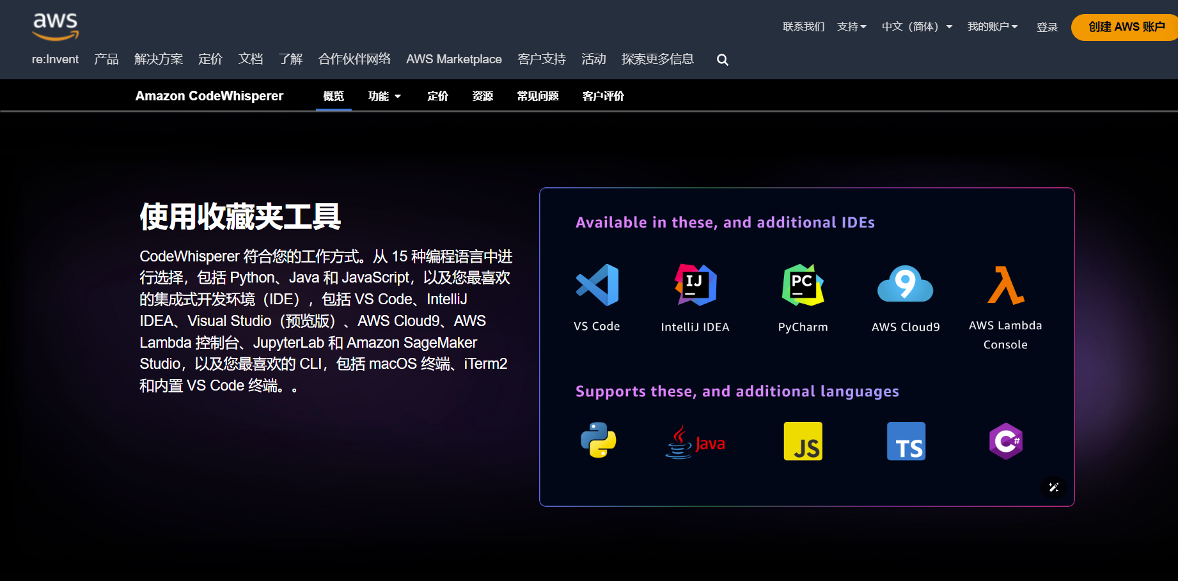Open the 客户支持 menu
Image resolution: width=1178 pixels, height=581 pixels.
pyautogui.click(x=542, y=59)
